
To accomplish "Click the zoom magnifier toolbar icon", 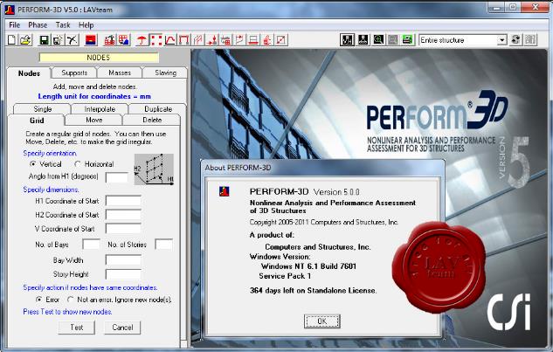I will click(x=378, y=40).
